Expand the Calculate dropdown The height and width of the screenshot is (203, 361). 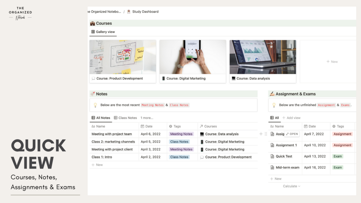coord(291,186)
